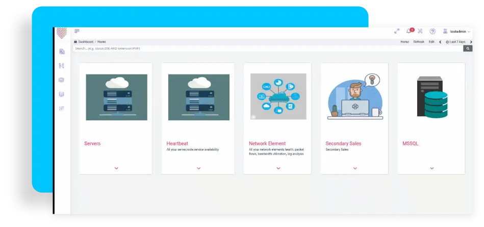Open the first sidebar icon below logo

point(62,52)
